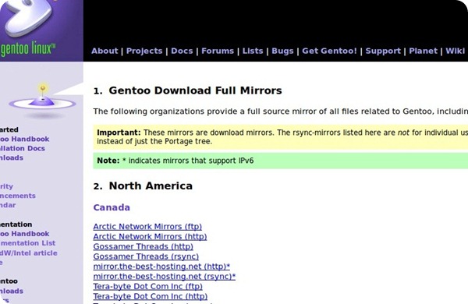Open Support in the navigation bar
468x304 pixels.
point(383,51)
